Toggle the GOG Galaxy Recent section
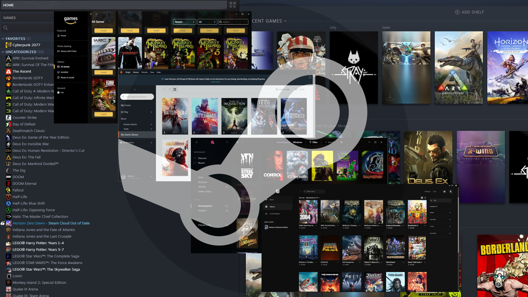Screen dimensions: 528x297 click(202, 163)
